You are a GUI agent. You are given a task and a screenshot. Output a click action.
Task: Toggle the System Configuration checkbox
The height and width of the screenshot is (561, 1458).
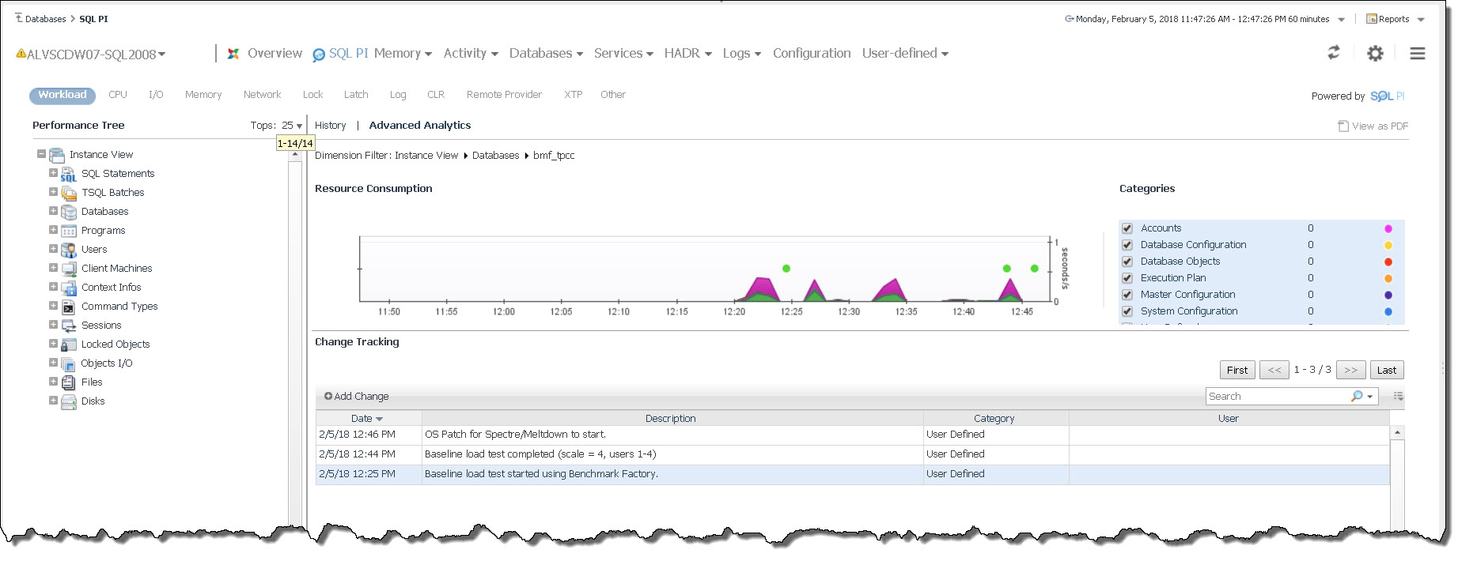pyautogui.click(x=1127, y=311)
